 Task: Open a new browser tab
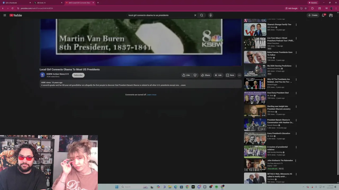point(98,3)
